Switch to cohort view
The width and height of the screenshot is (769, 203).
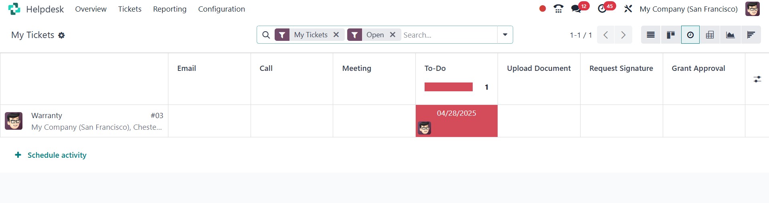pos(751,35)
